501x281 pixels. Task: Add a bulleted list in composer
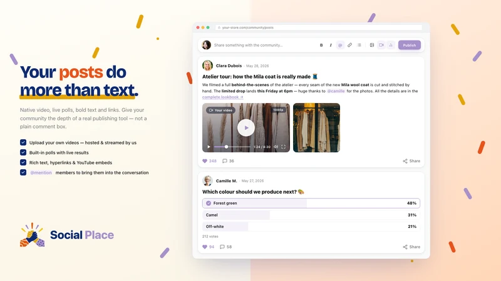coord(359,45)
